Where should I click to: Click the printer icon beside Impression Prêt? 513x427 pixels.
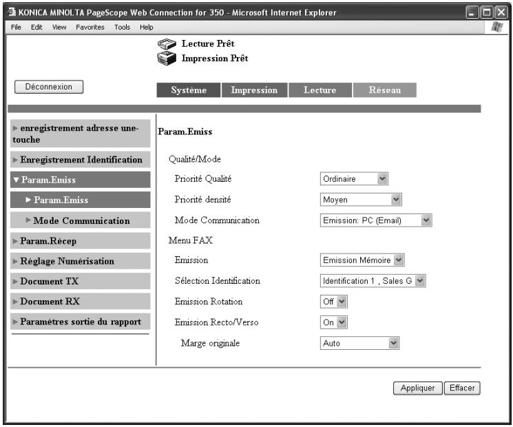click(x=167, y=59)
